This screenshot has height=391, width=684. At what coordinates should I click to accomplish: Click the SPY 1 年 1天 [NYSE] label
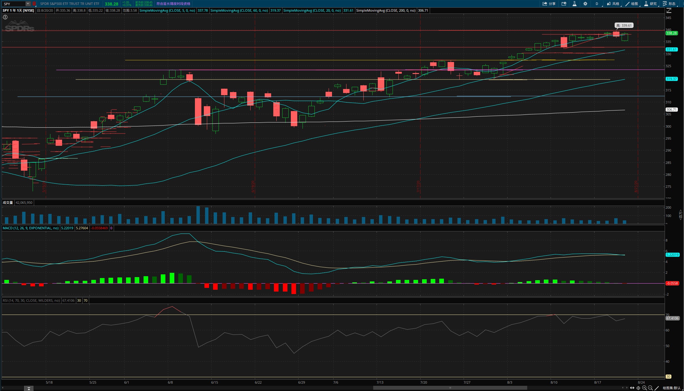coord(18,10)
